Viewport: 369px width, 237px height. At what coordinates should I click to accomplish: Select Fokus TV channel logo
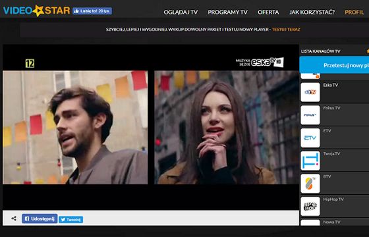(310, 115)
